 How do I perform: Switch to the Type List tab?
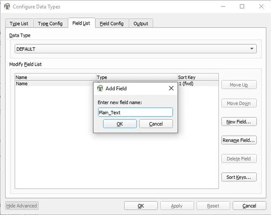(x=19, y=24)
